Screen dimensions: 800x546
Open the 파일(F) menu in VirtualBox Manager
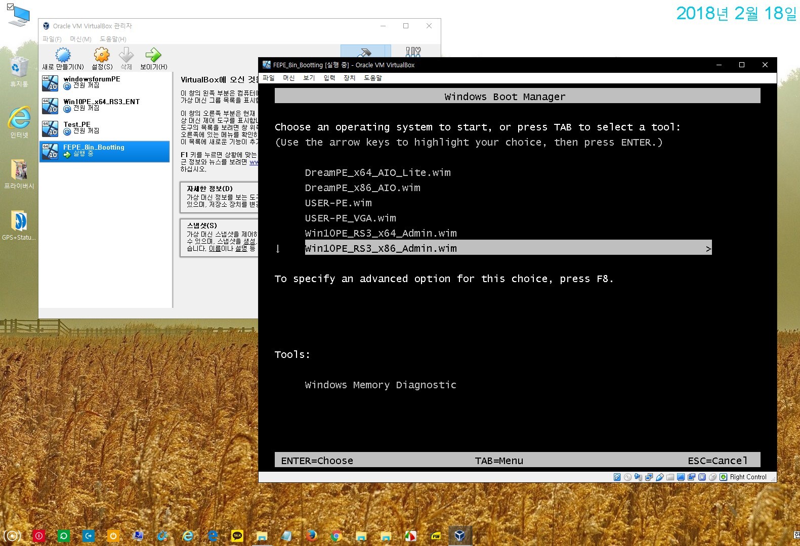(x=52, y=39)
